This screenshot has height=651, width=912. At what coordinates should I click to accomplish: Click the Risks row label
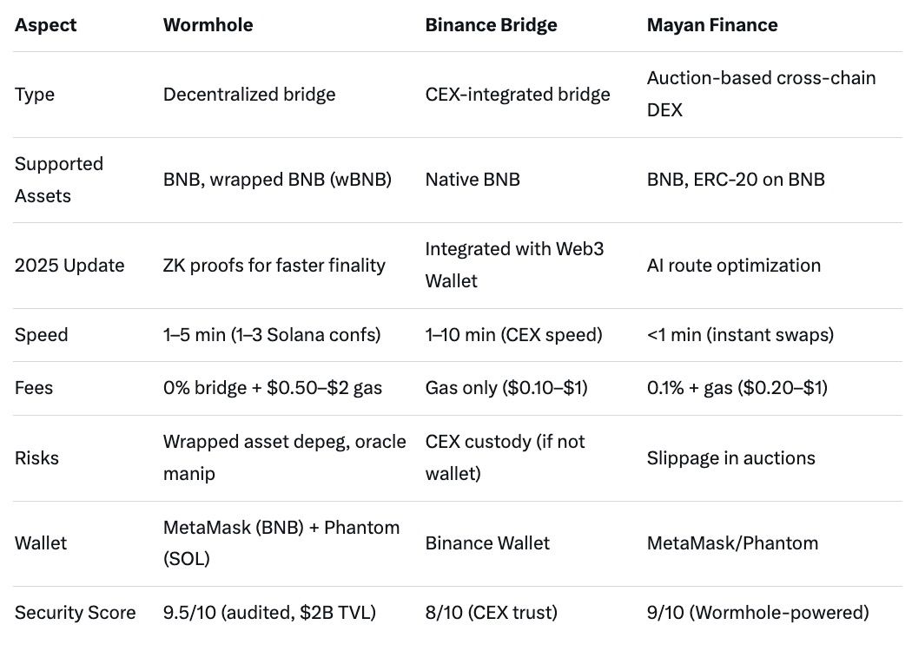[37, 457]
